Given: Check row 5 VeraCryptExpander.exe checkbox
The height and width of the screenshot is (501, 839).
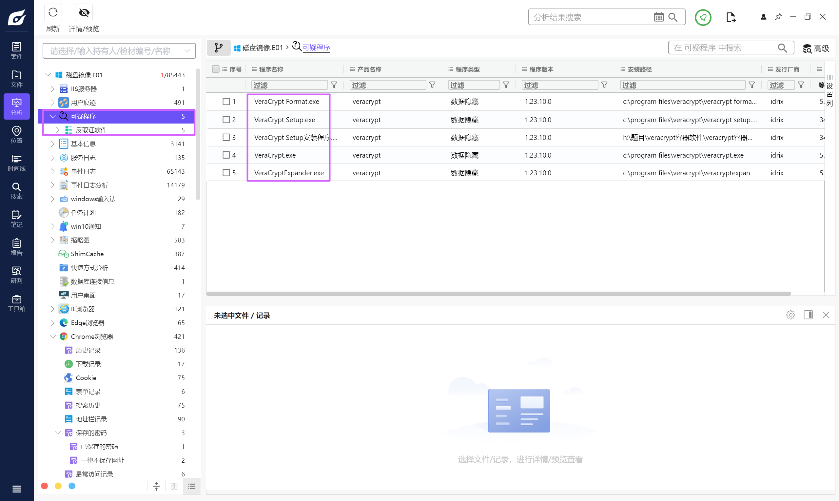Looking at the screenshot, I should (x=226, y=172).
